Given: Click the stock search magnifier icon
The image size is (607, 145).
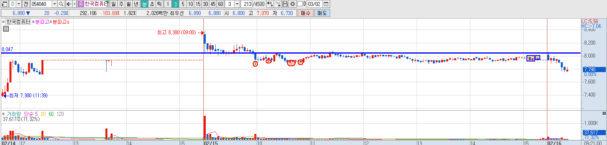Looking at the screenshot, I should point(61,4).
